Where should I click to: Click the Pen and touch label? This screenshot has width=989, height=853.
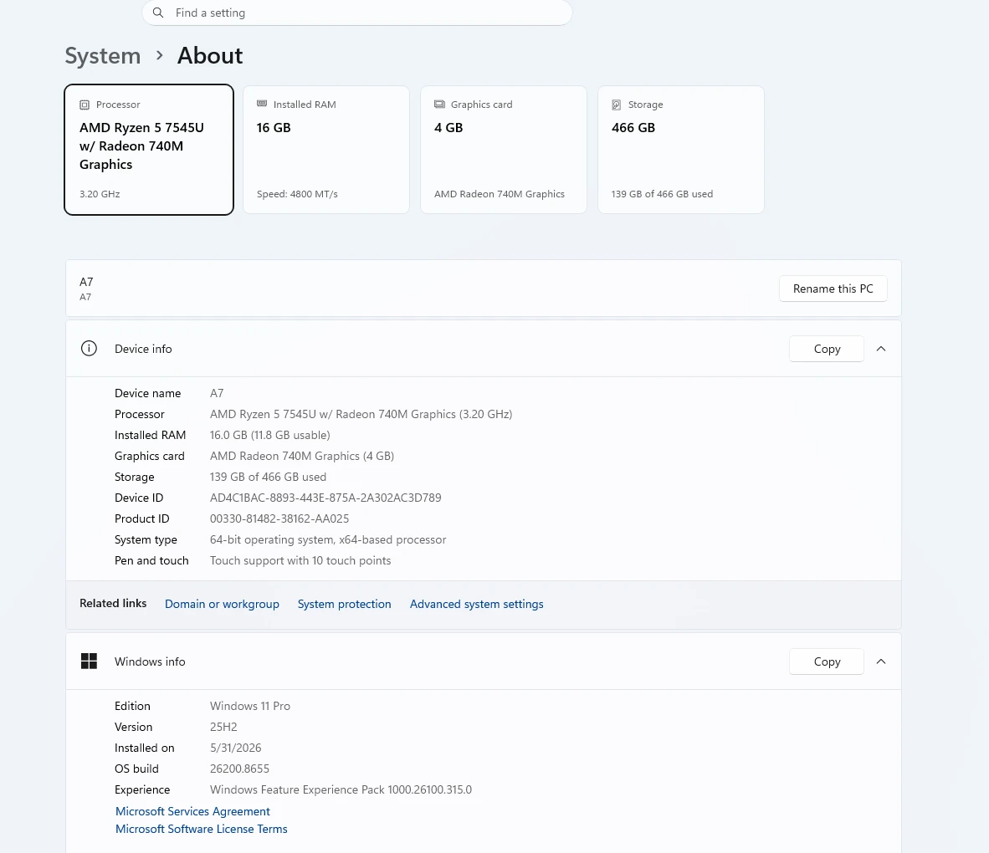tap(151, 560)
